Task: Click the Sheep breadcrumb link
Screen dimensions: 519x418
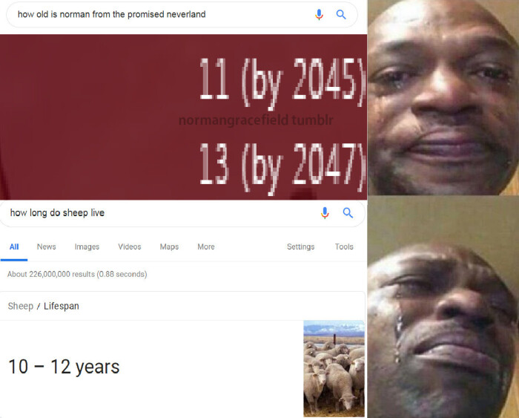Action: 21,306
